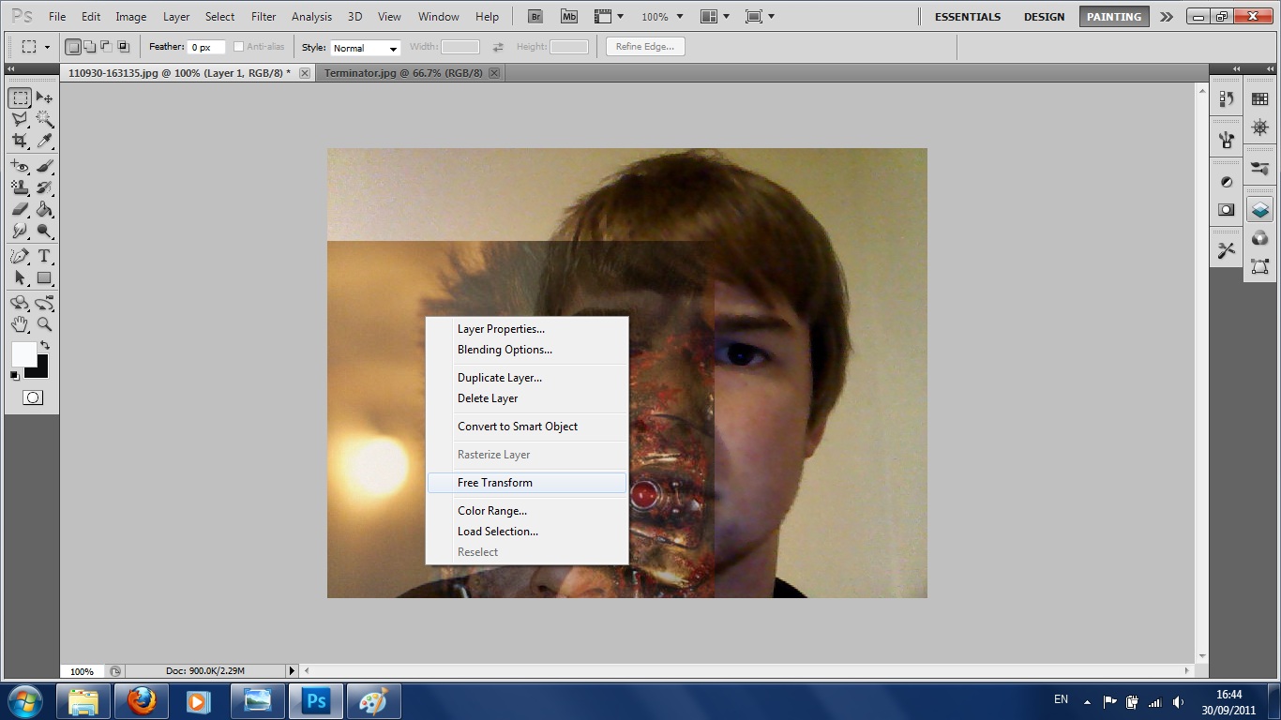Viewport: 1281px width, 720px height.
Task: Select the Eraser tool
Action: pos(20,209)
